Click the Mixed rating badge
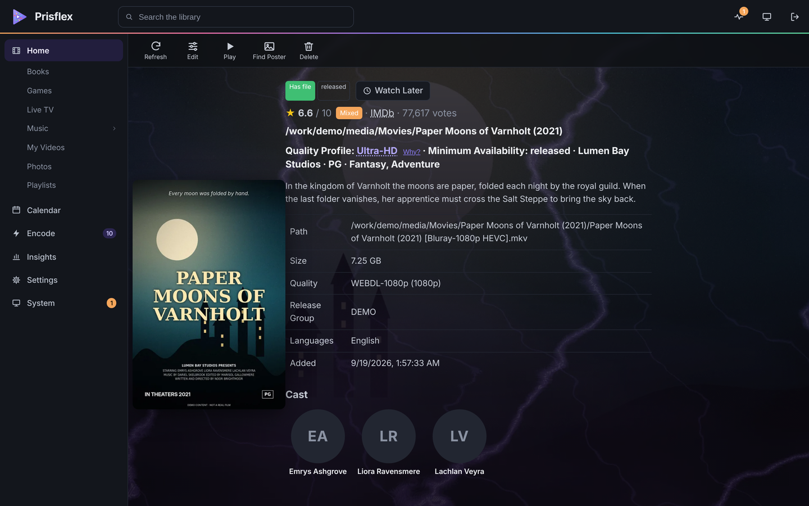The height and width of the screenshot is (506, 809). (349, 113)
